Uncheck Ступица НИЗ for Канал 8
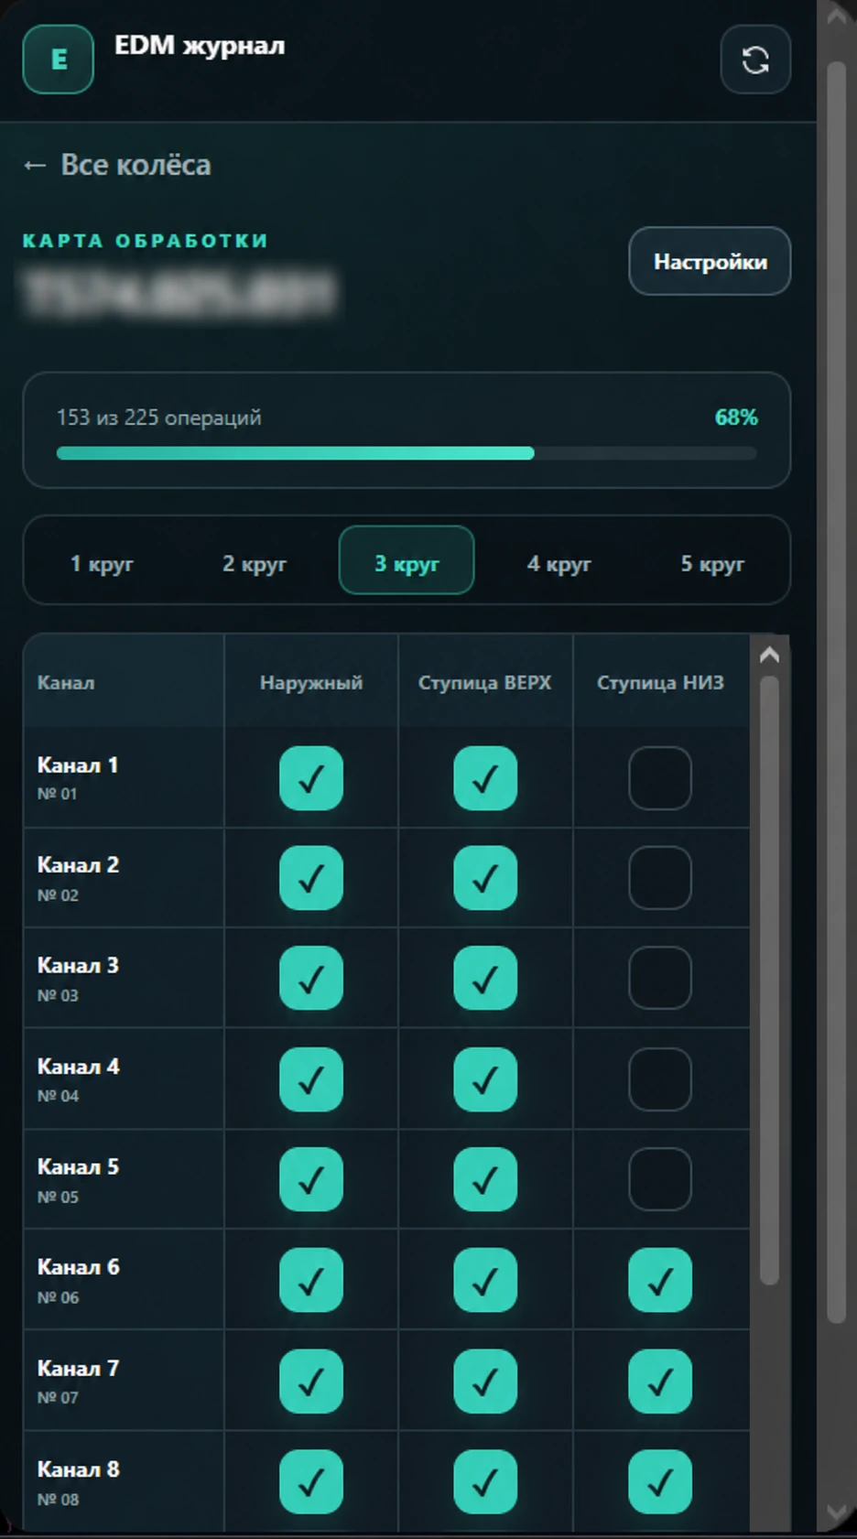857x1539 pixels. tap(660, 1481)
